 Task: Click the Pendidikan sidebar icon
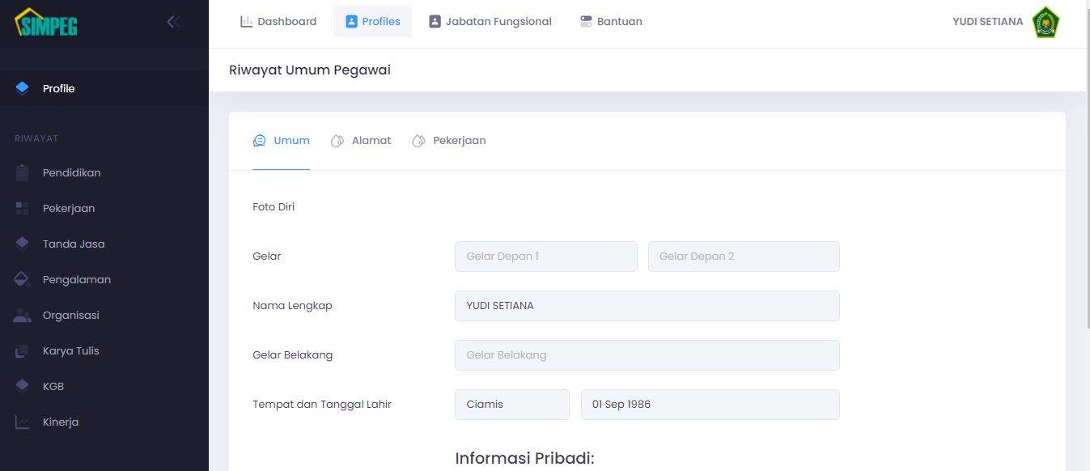(x=22, y=172)
